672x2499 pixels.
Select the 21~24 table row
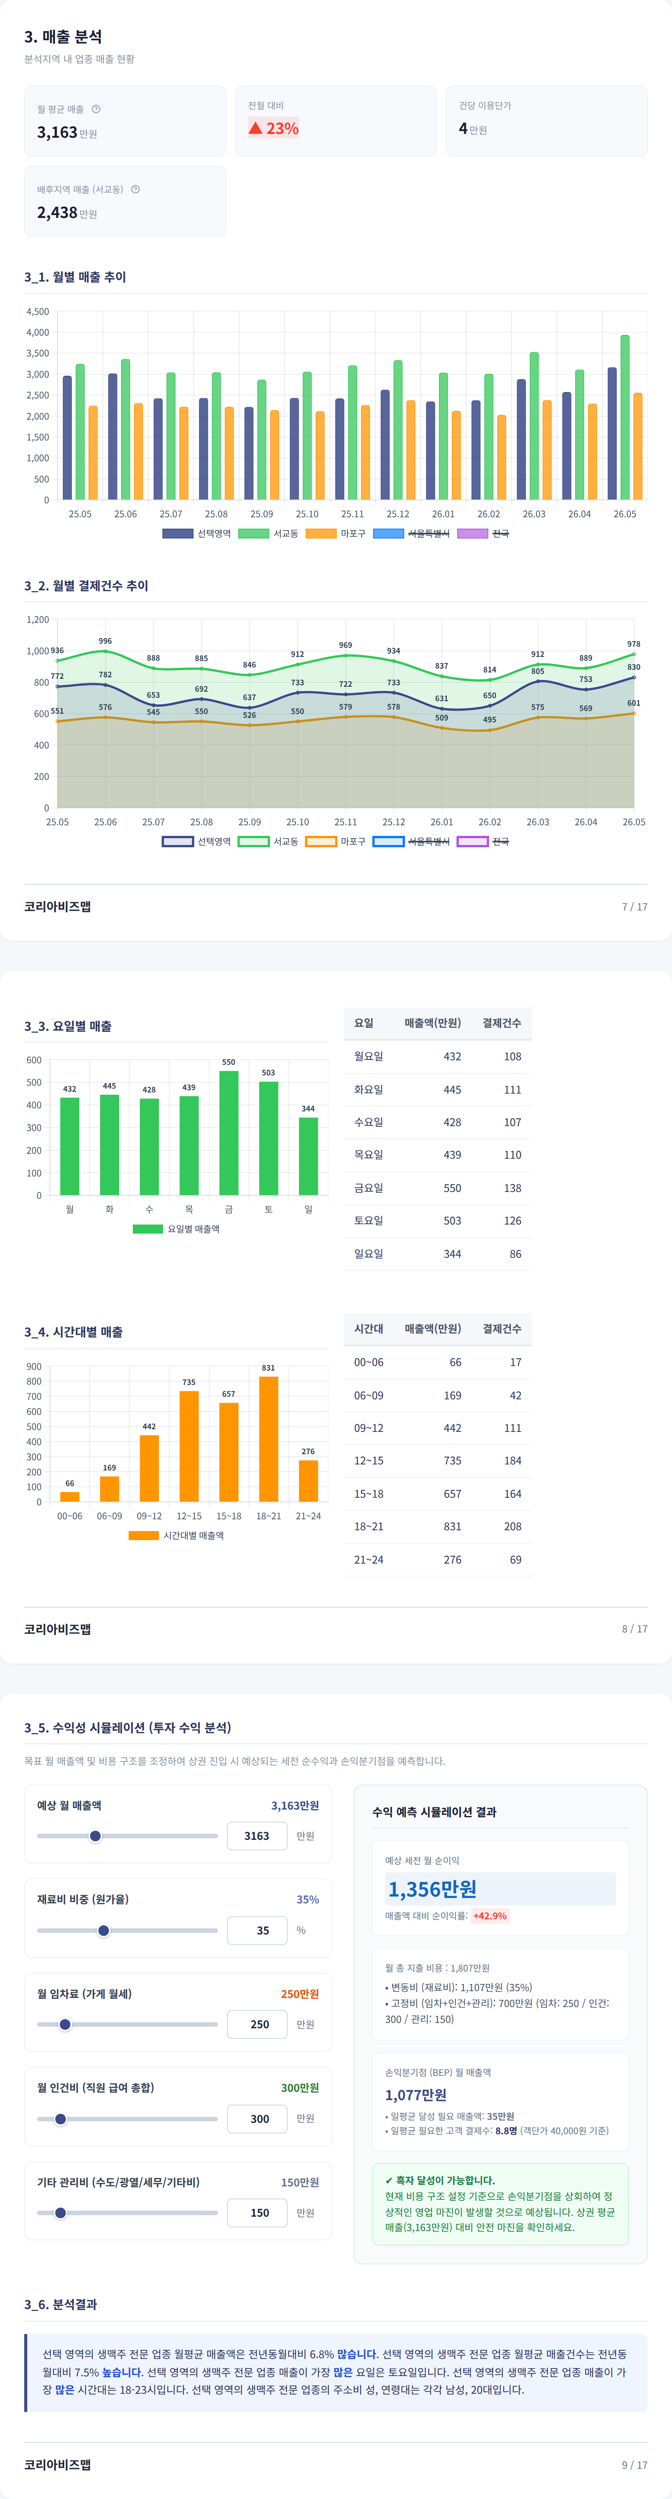click(437, 1559)
